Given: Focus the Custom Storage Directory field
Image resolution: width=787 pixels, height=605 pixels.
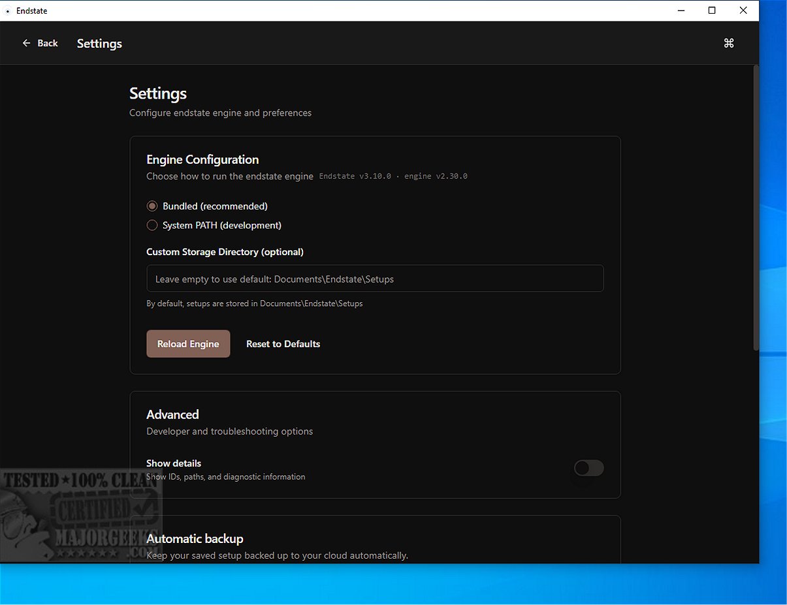Looking at the screenshot, I should 375,279.
